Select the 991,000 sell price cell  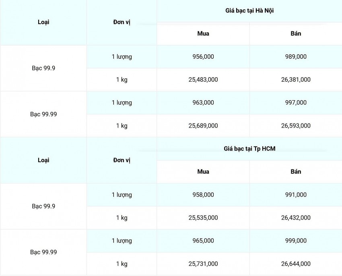[296, 195]
